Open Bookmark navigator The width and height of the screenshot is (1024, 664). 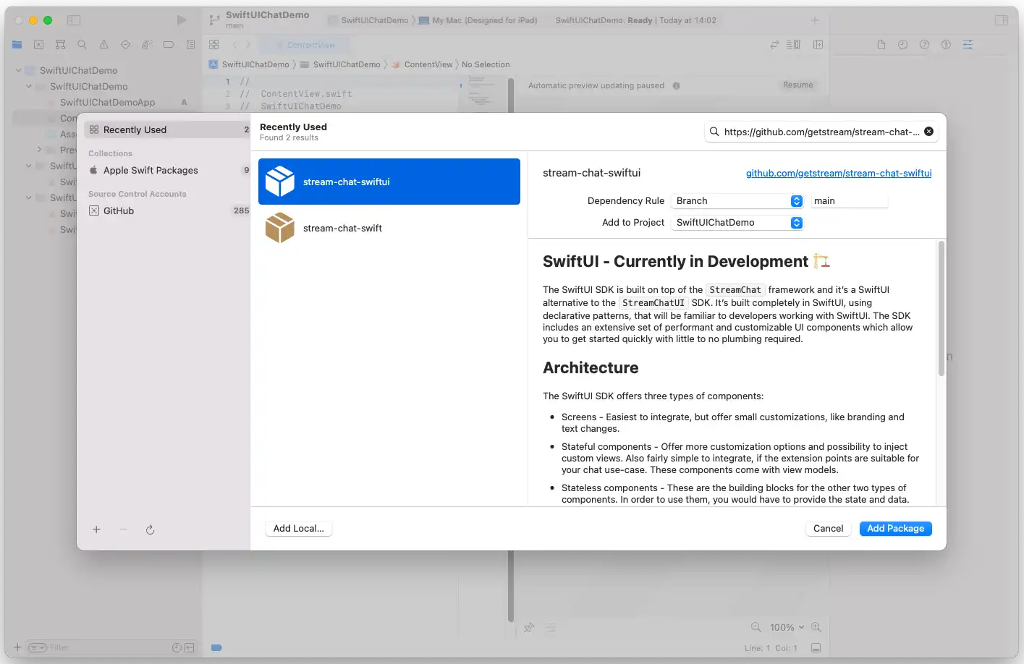tap(60, 45)
